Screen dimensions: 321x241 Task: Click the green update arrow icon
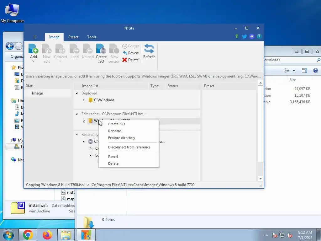tap(237, 36)
